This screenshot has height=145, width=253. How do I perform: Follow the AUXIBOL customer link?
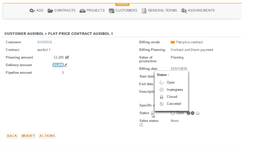pos(45,42)
